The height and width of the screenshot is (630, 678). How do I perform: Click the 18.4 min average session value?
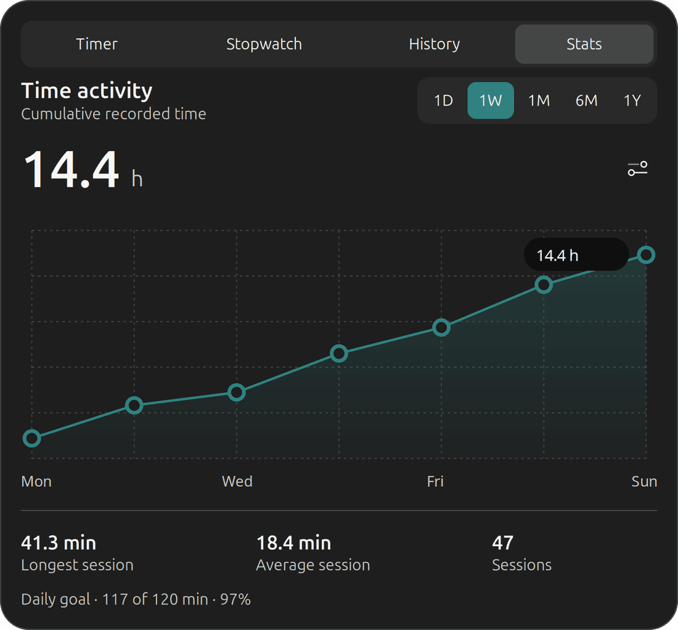point(293,543)
